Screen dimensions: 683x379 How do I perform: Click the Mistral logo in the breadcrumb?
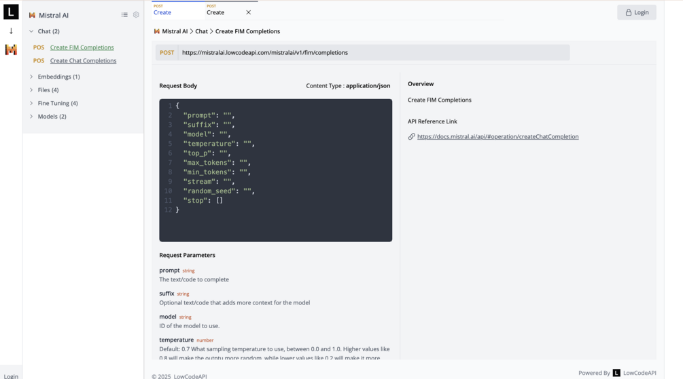[157, 31]
